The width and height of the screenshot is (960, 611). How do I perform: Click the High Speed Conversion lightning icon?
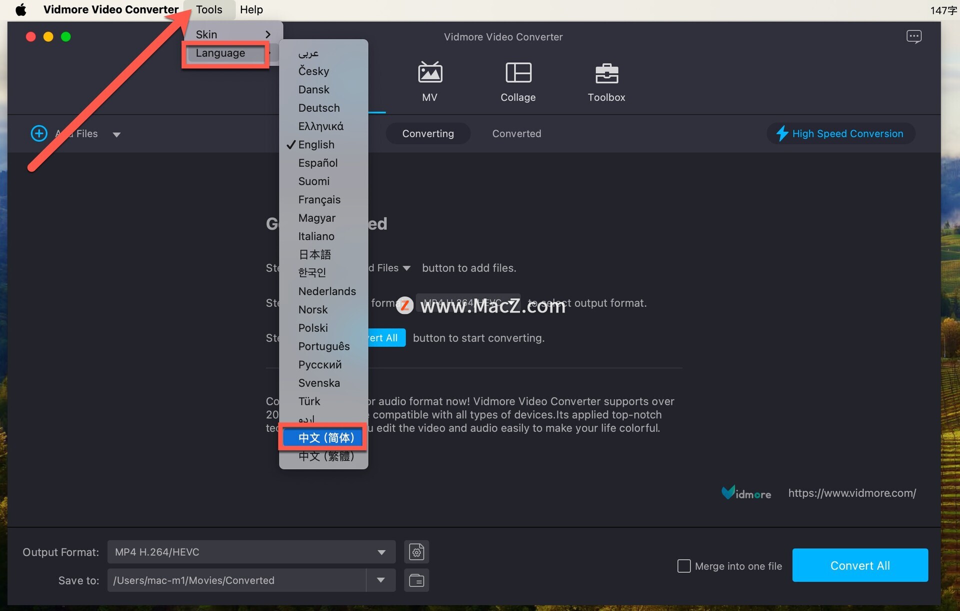pyautogui.click(x=782, y=133)
